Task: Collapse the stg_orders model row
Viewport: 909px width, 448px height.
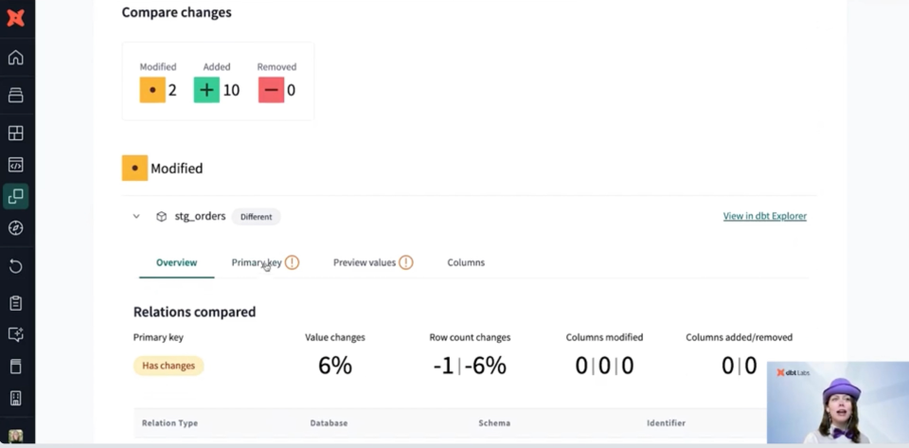Action: (x=136, y=217)
